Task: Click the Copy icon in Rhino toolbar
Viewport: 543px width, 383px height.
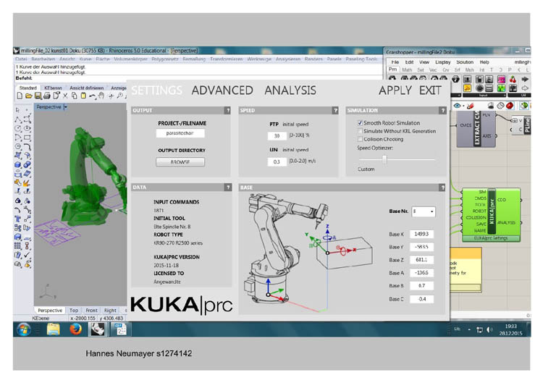Action: (74, 96)
